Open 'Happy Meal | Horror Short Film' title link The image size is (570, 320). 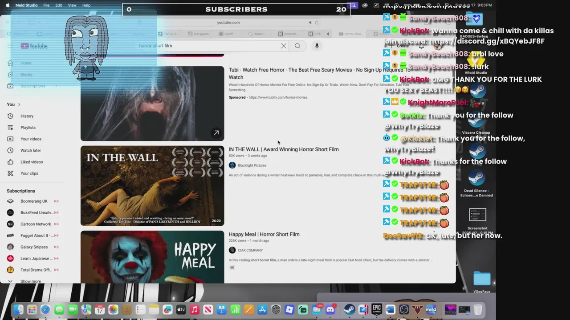click(264, 234)
